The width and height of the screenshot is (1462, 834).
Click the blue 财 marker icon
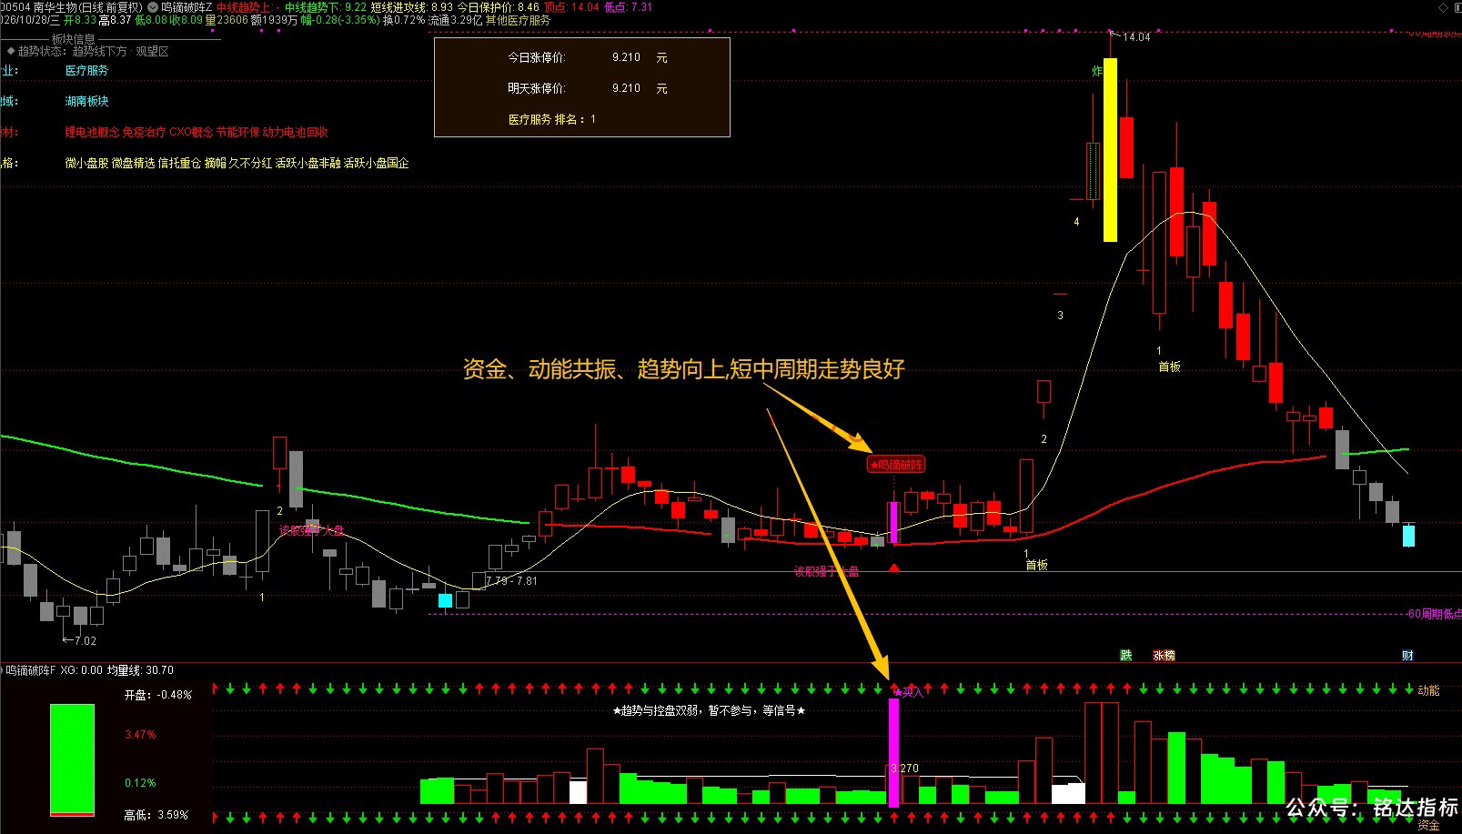1407,655
